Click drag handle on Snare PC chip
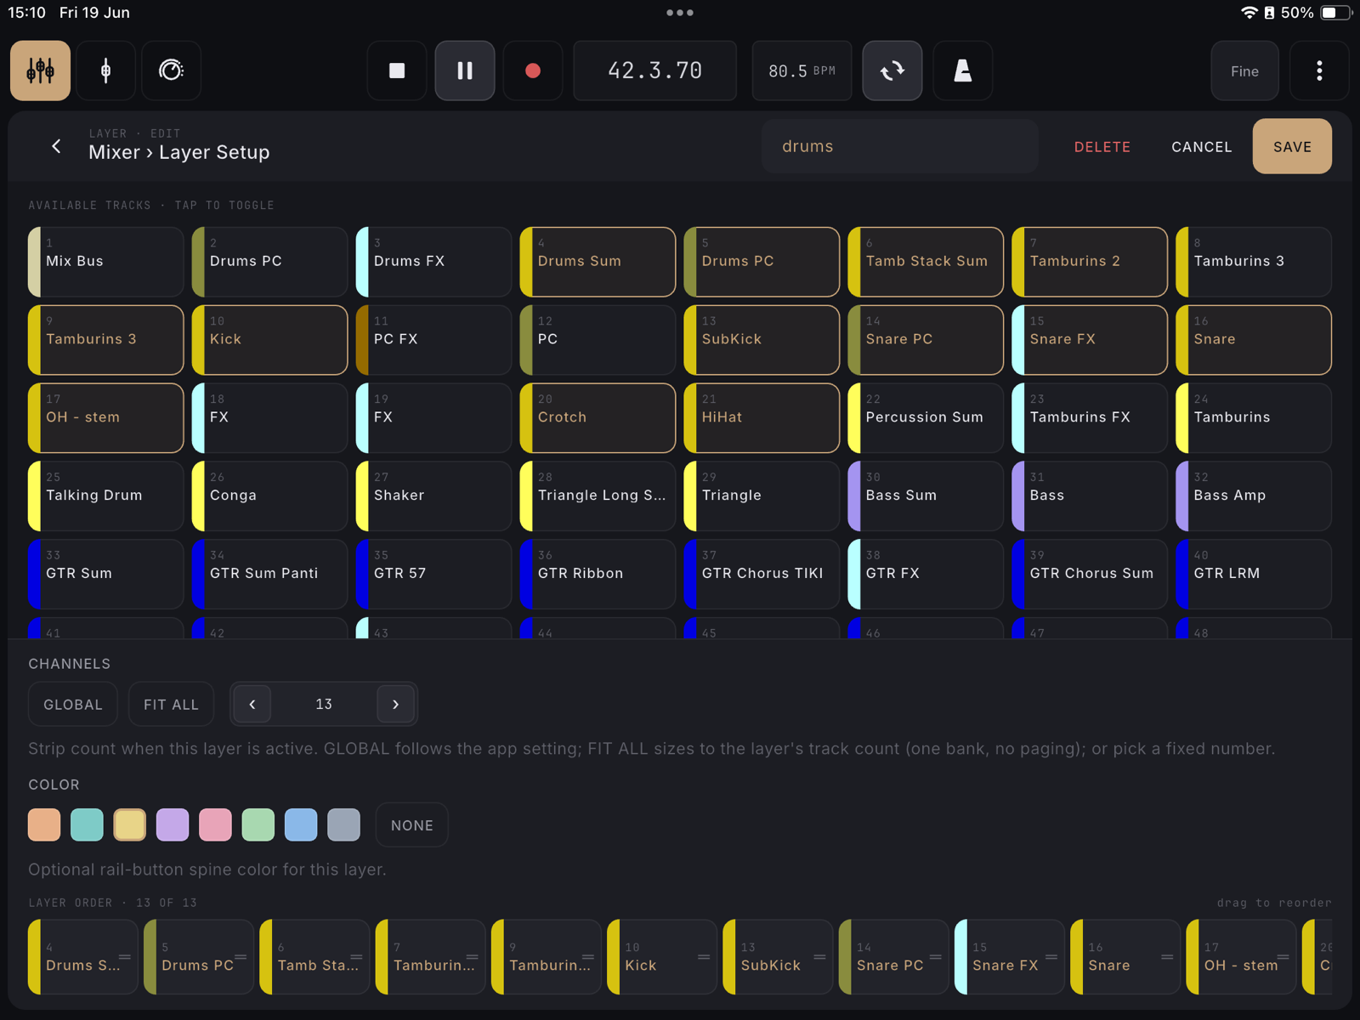Image resolution: width=1360 pixels, height=1020 pixels. pos(935,957)
